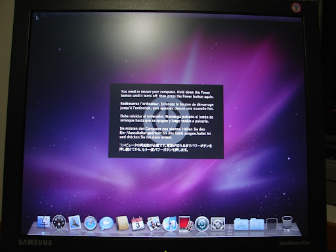Launch Preview from the Dock
The width and height of the screenshot is (336, 252).
(x=154, y=224)
